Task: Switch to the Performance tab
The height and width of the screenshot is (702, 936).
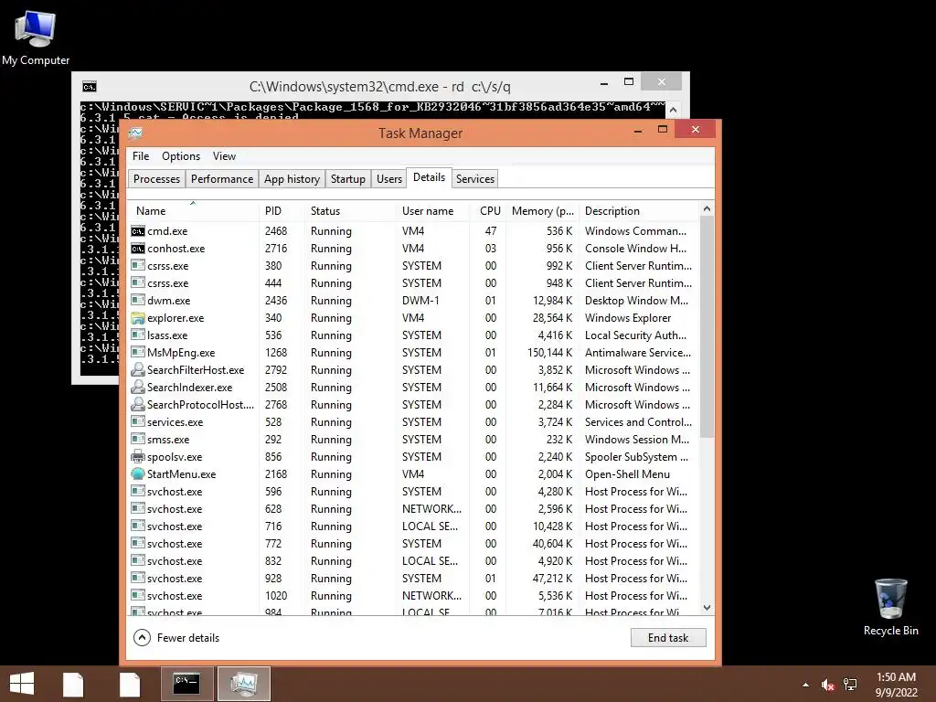Action: (x=222, y=178)
